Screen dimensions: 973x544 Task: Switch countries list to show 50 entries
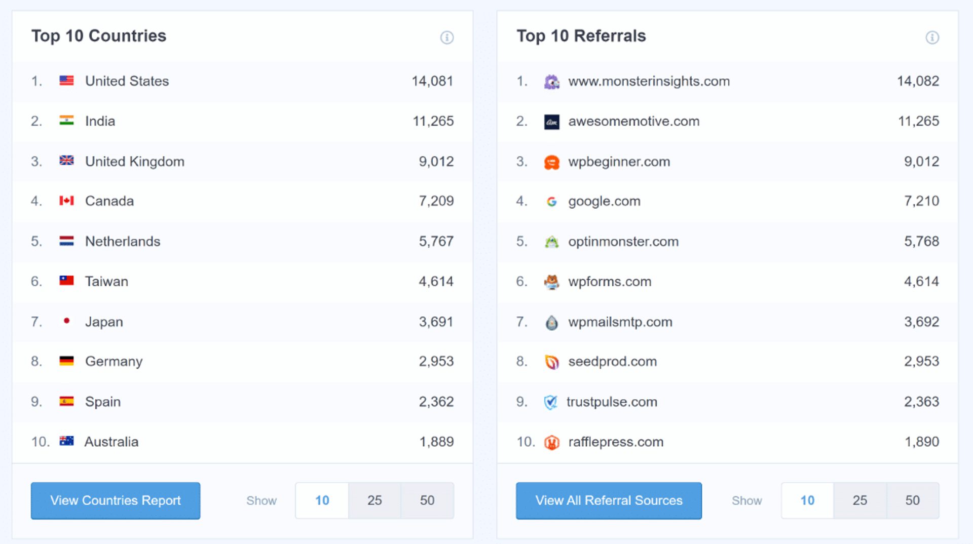[428, 500]
